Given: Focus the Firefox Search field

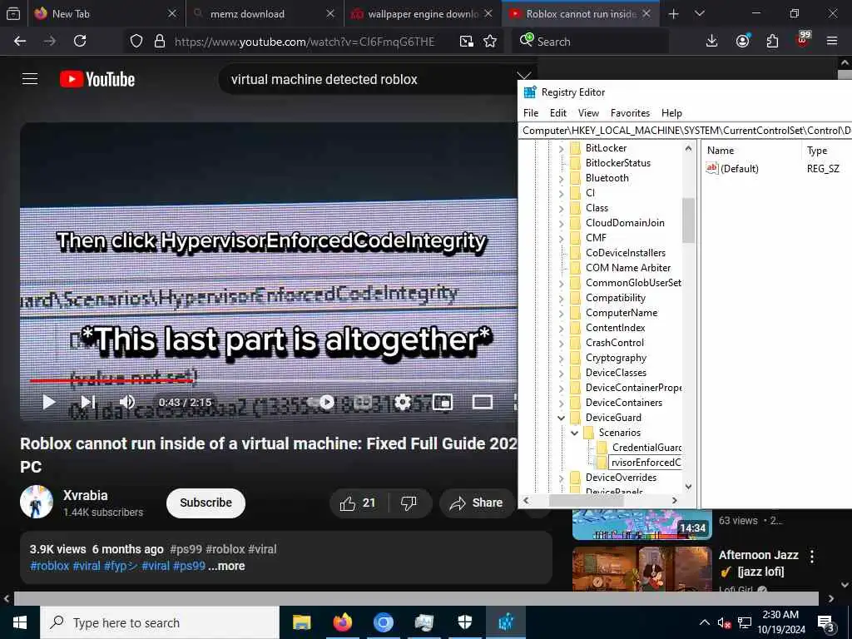Looking at the screenshot, I should point(590,42).
